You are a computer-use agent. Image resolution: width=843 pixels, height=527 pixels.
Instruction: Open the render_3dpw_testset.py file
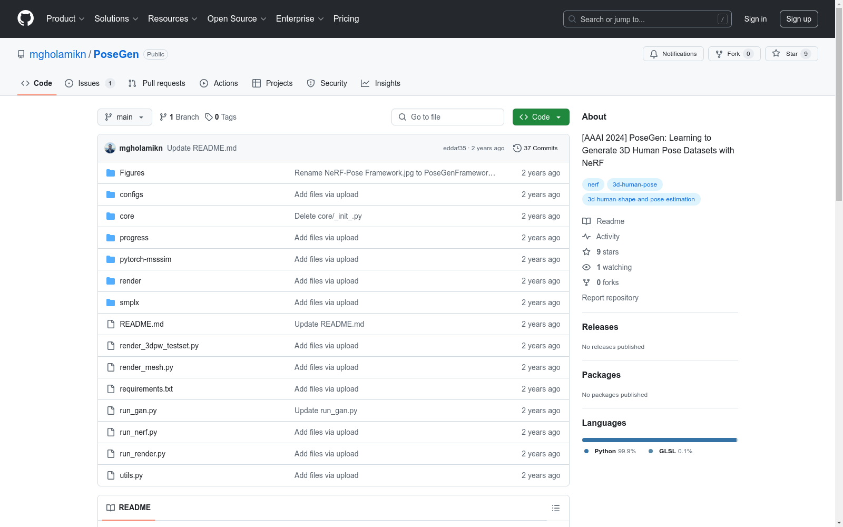pos(159,346)
